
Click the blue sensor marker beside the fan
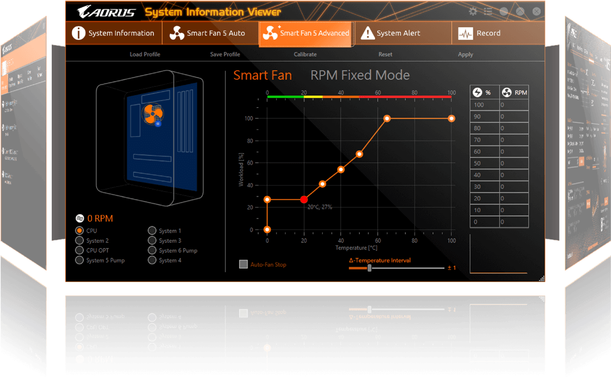coord(158,123)
